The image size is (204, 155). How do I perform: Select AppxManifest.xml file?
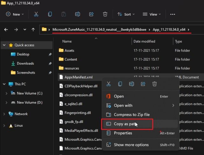[79, 77]
